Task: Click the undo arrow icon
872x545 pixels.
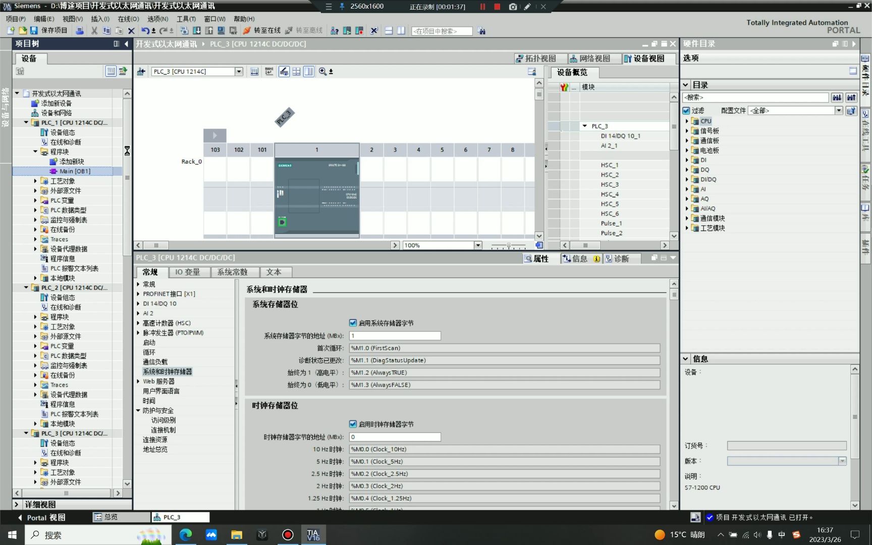Action: point(145,31)
